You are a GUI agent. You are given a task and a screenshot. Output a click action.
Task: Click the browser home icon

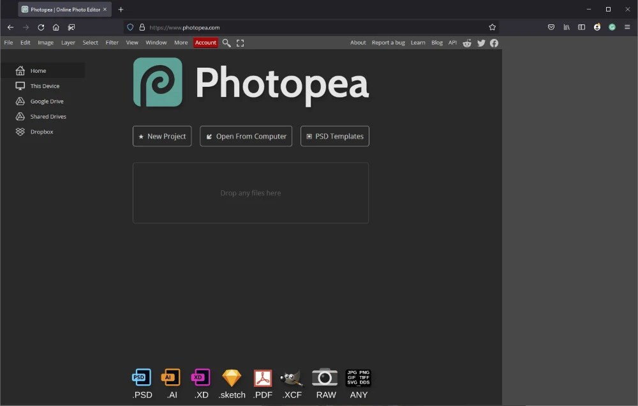[56, 27]
